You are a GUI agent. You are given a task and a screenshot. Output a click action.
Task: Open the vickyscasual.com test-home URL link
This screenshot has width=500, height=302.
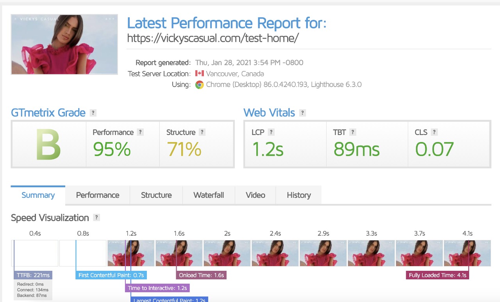coord(213,38)
